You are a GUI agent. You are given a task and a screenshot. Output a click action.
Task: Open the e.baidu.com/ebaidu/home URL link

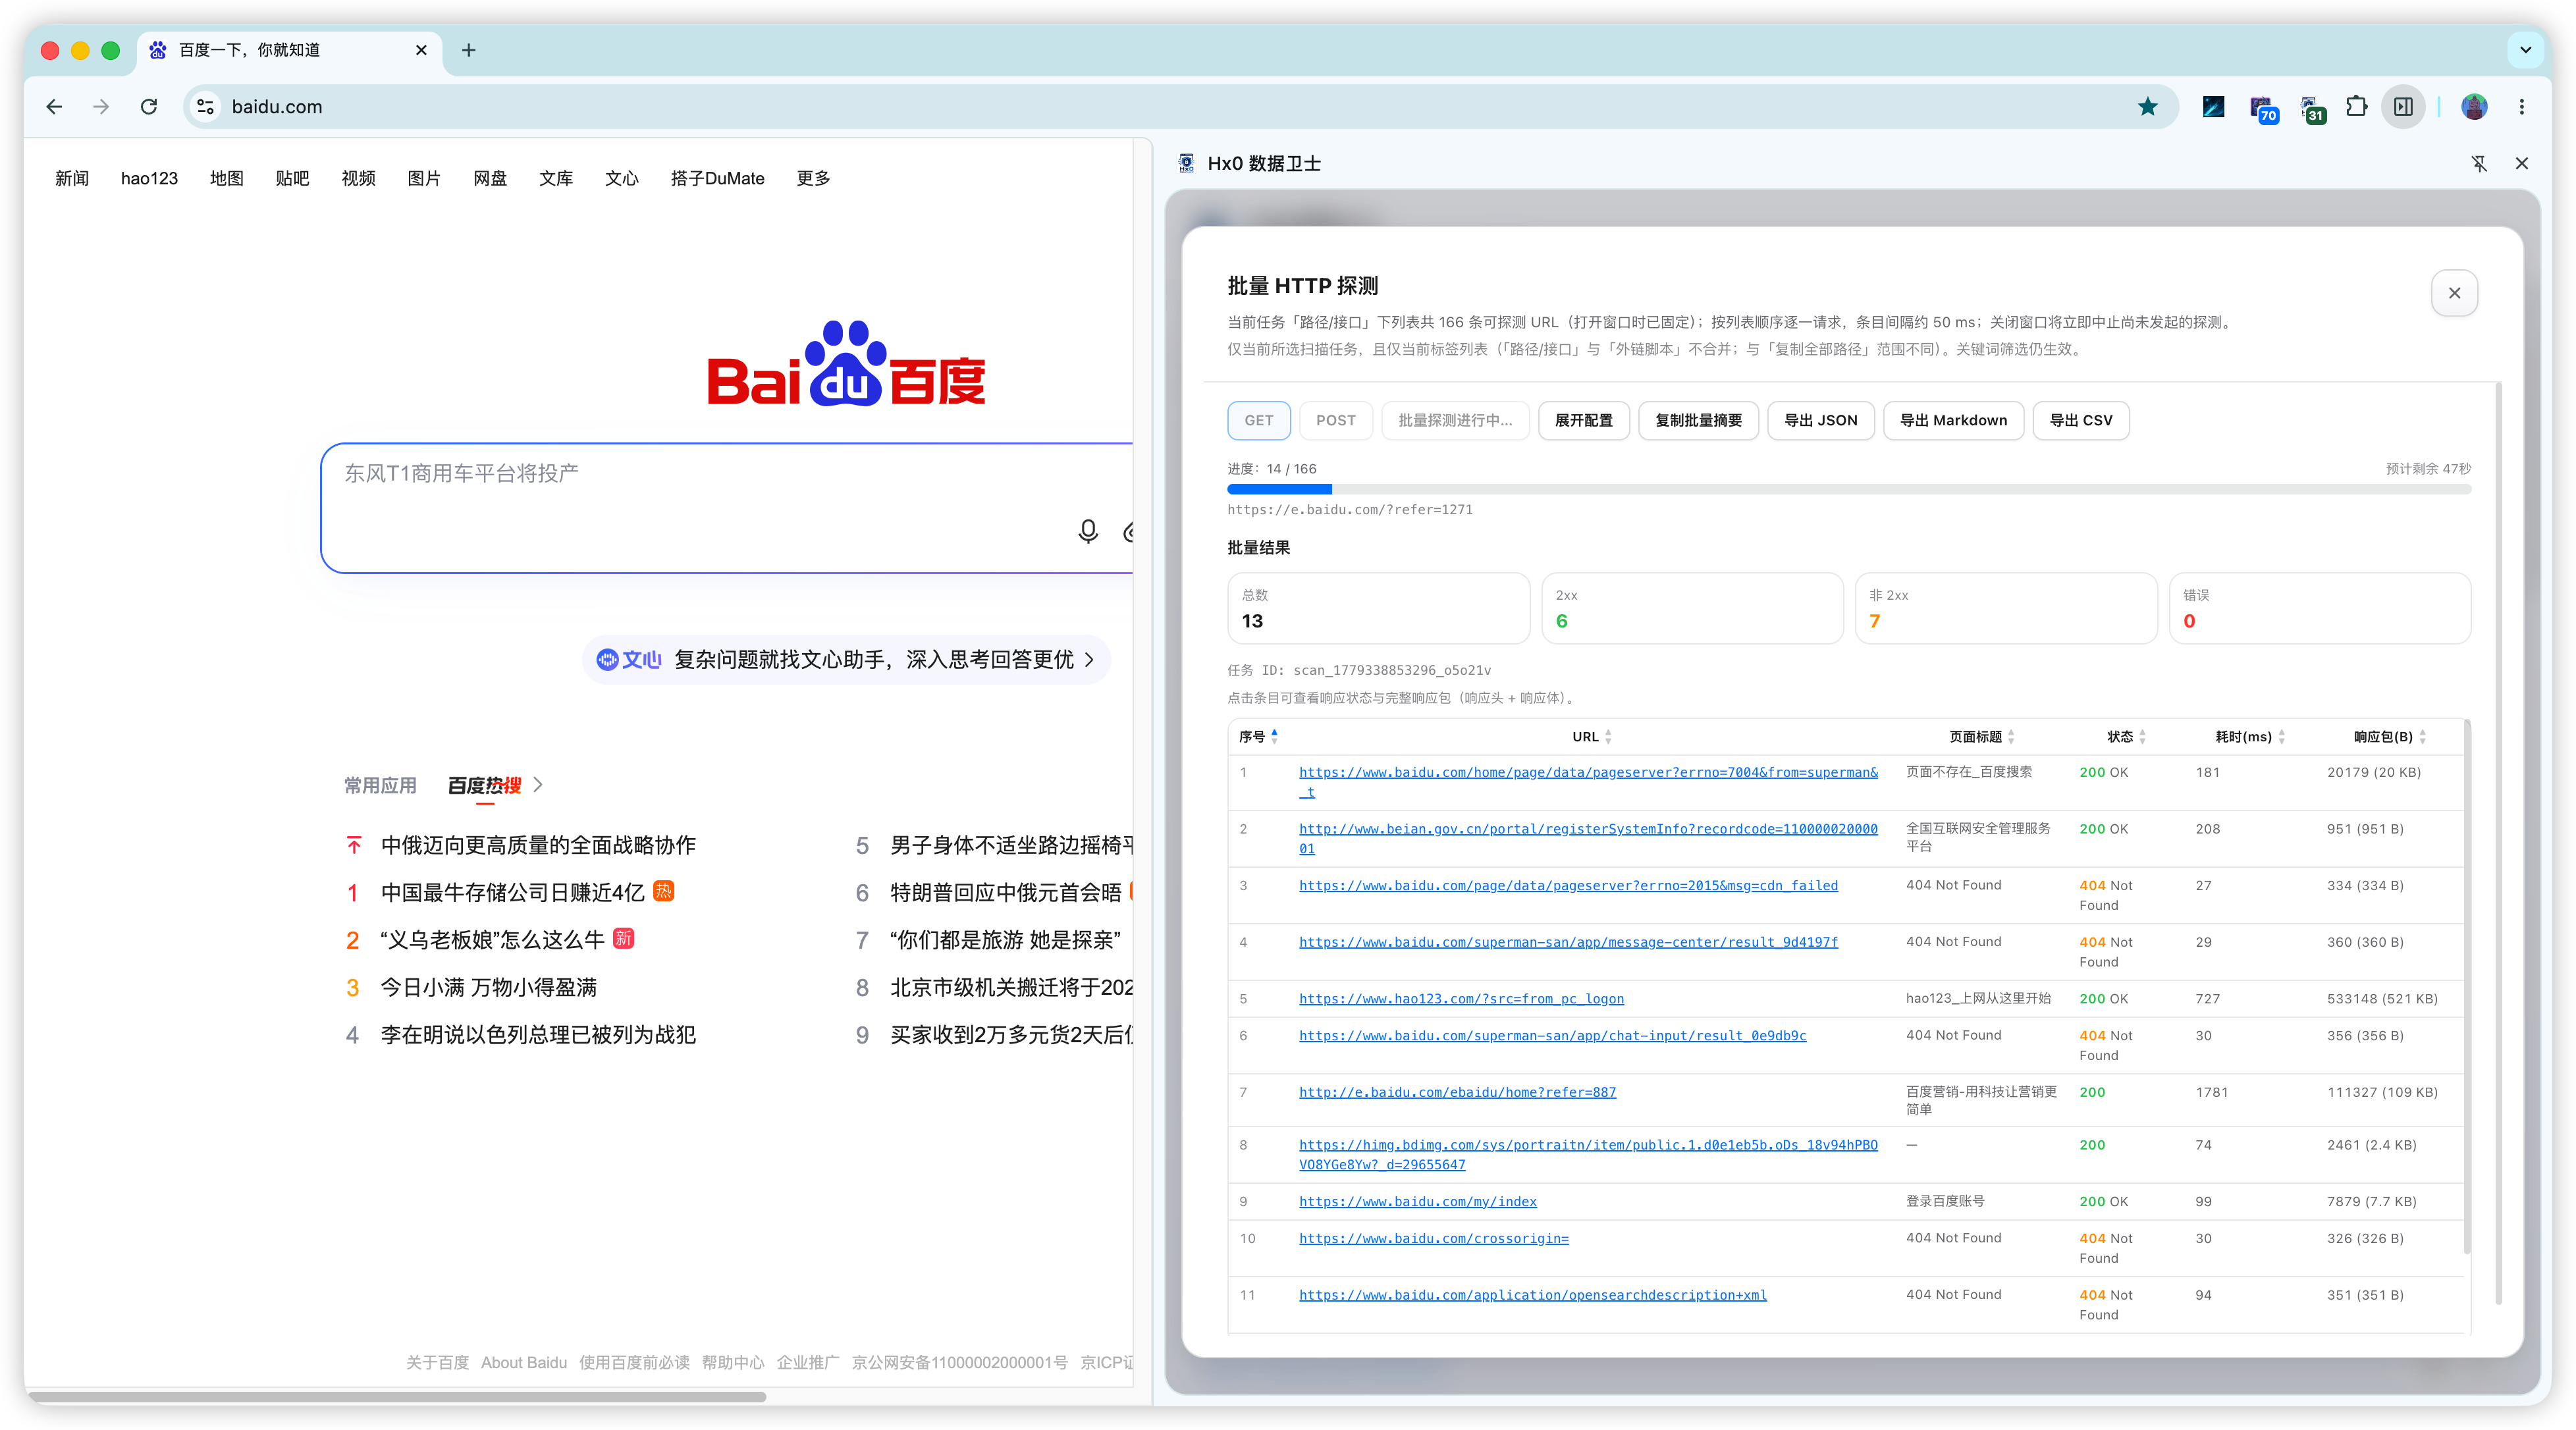pos(1457,1092)
